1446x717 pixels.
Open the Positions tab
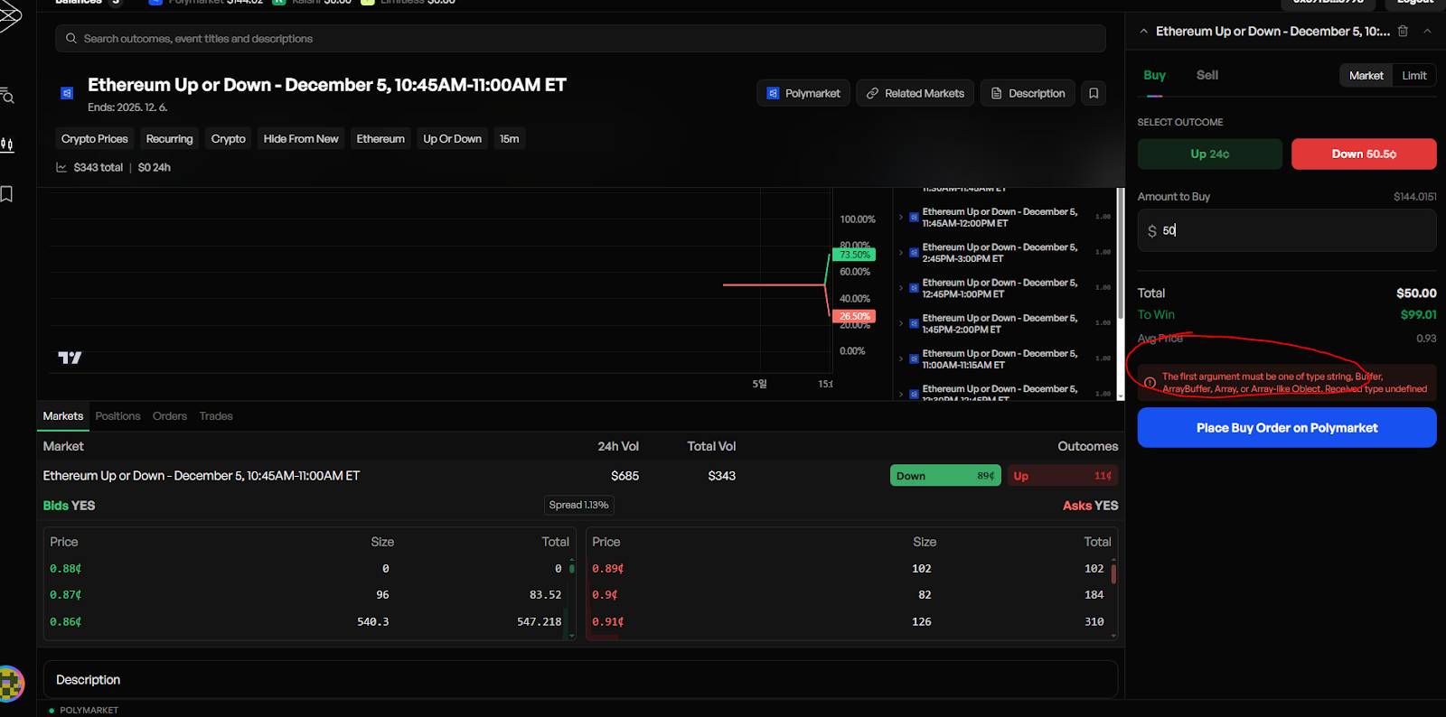(117, 416)
